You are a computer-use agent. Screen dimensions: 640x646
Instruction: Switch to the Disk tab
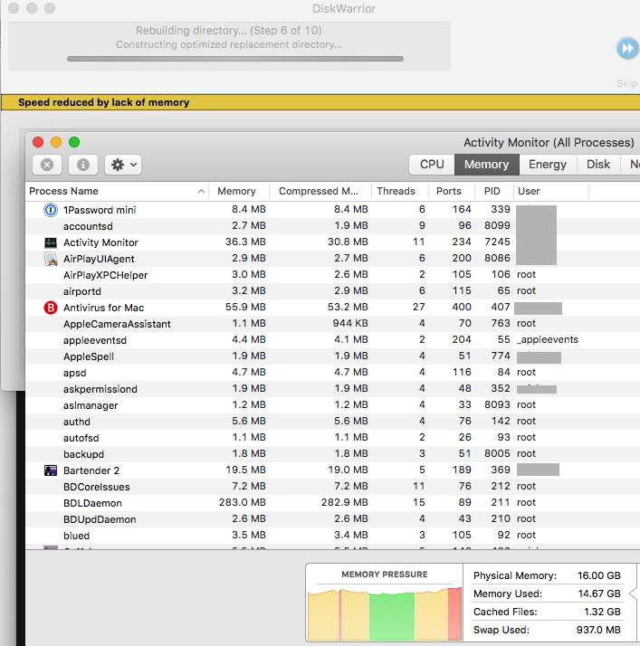point(598,165)
